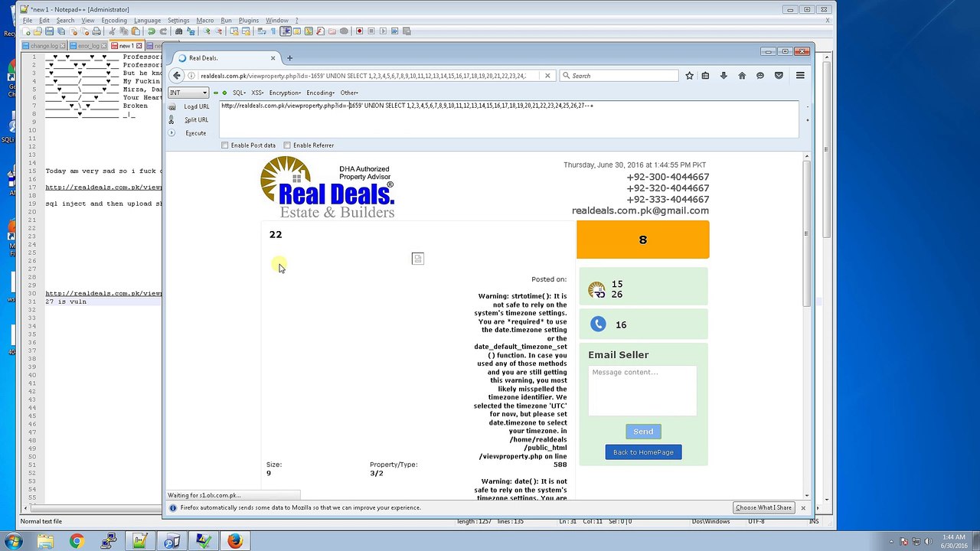Viewport: 980px width, 551px height.
Task: Open Windows Start button
Action: click(x=13, y=542)
